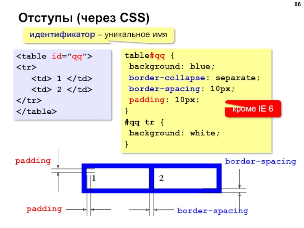Click cell "1" in the table diagram
Image resolution: width=304 pixels, height=228 pixels.
pyautogui.click(x=118, y=178)
